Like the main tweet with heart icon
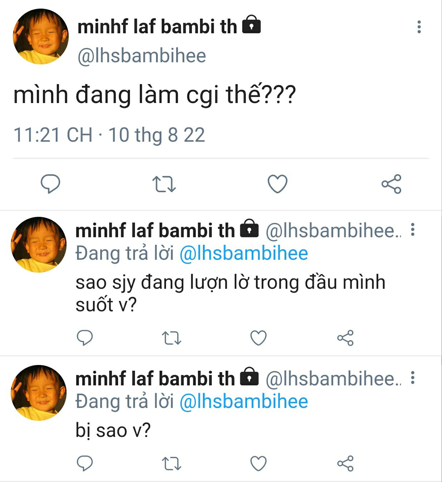The width and height of the screenshot is (442, 482). pos(278,184)
